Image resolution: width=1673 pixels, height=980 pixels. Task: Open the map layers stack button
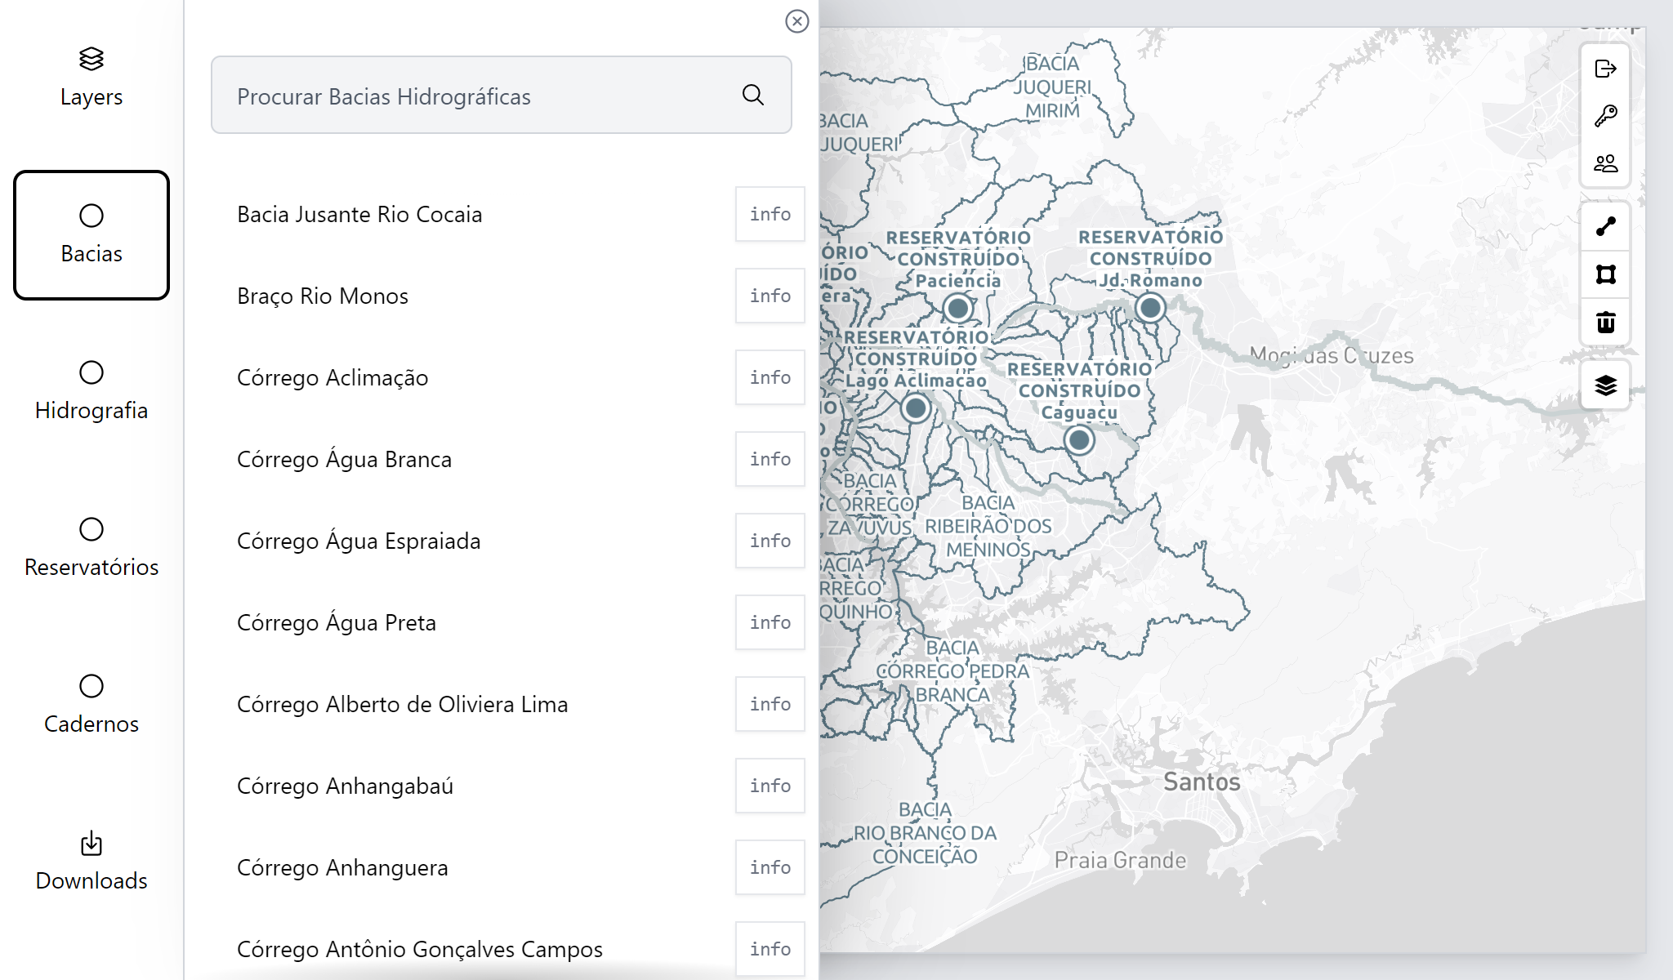(x=1605, y=385)
